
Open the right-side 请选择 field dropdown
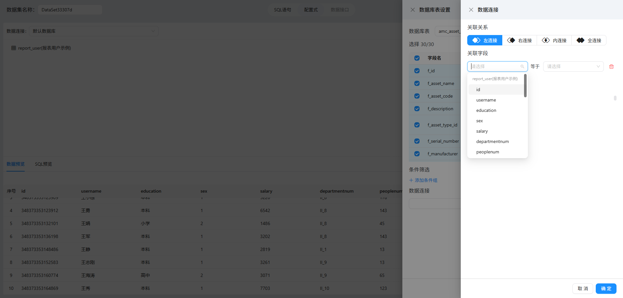pyautogui.click(x=573, y=66)
